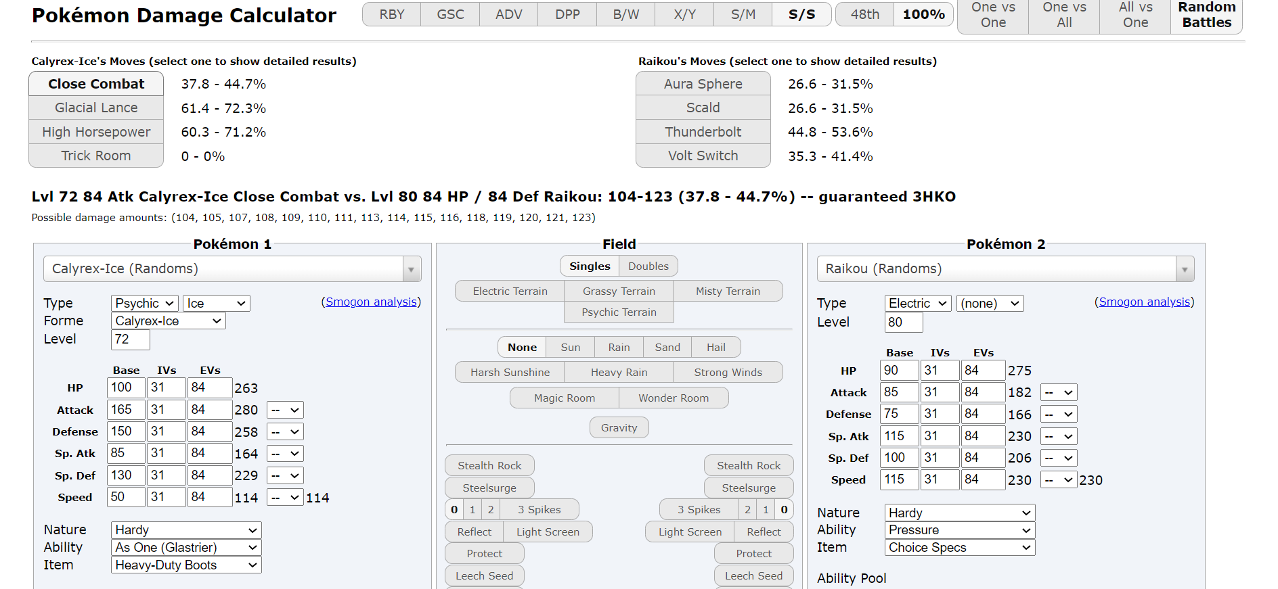Select DPP generation
This screenshot has width=1278, height=589.
click(567, 14)
